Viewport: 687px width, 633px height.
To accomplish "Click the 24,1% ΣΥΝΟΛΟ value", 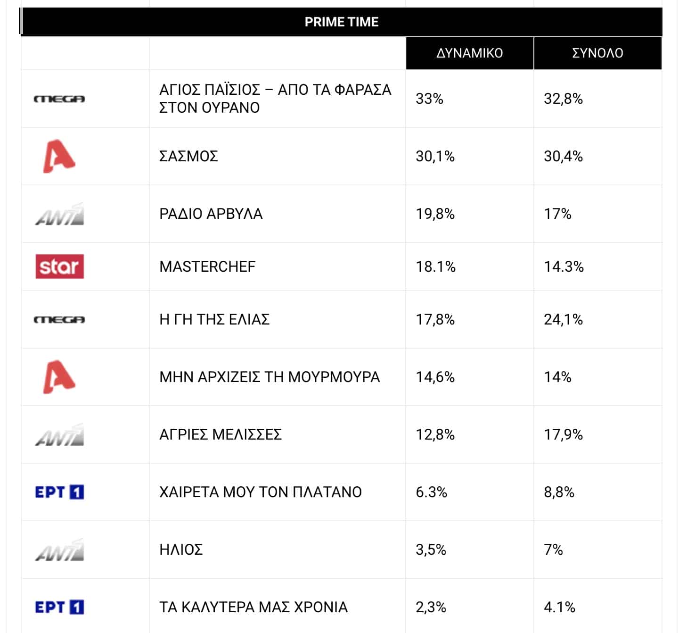I will pos(563,319).
